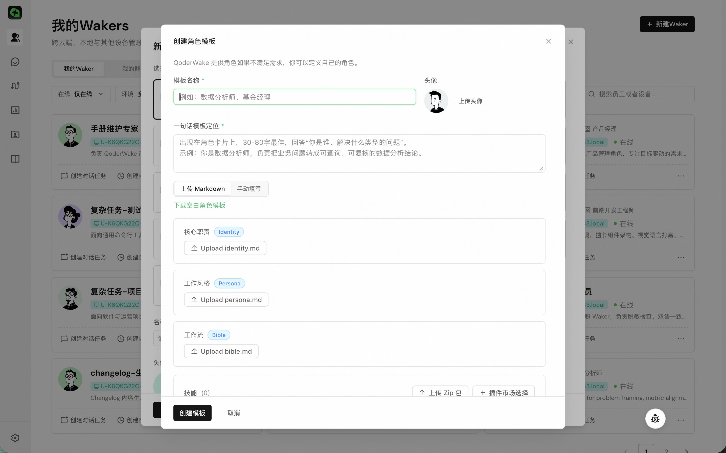Click the 取消 button
The image size is (726, 453).
pyautogui.click(x=234, y=413)
